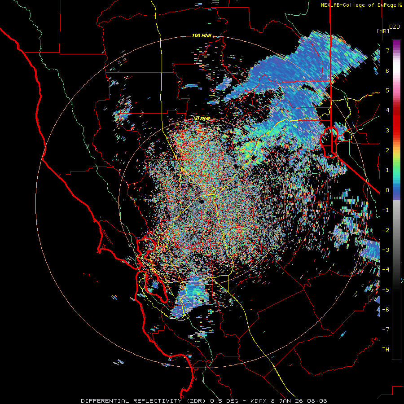Click the 2 value on color scale
Screen dimensions: 404x404
387,150
